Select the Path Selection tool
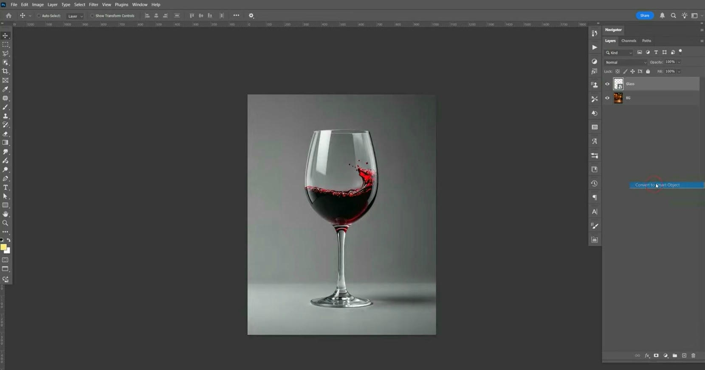Image resolution: width=705 pixels, height=370 pixels. pyautogui.click(x=6, y=196)
